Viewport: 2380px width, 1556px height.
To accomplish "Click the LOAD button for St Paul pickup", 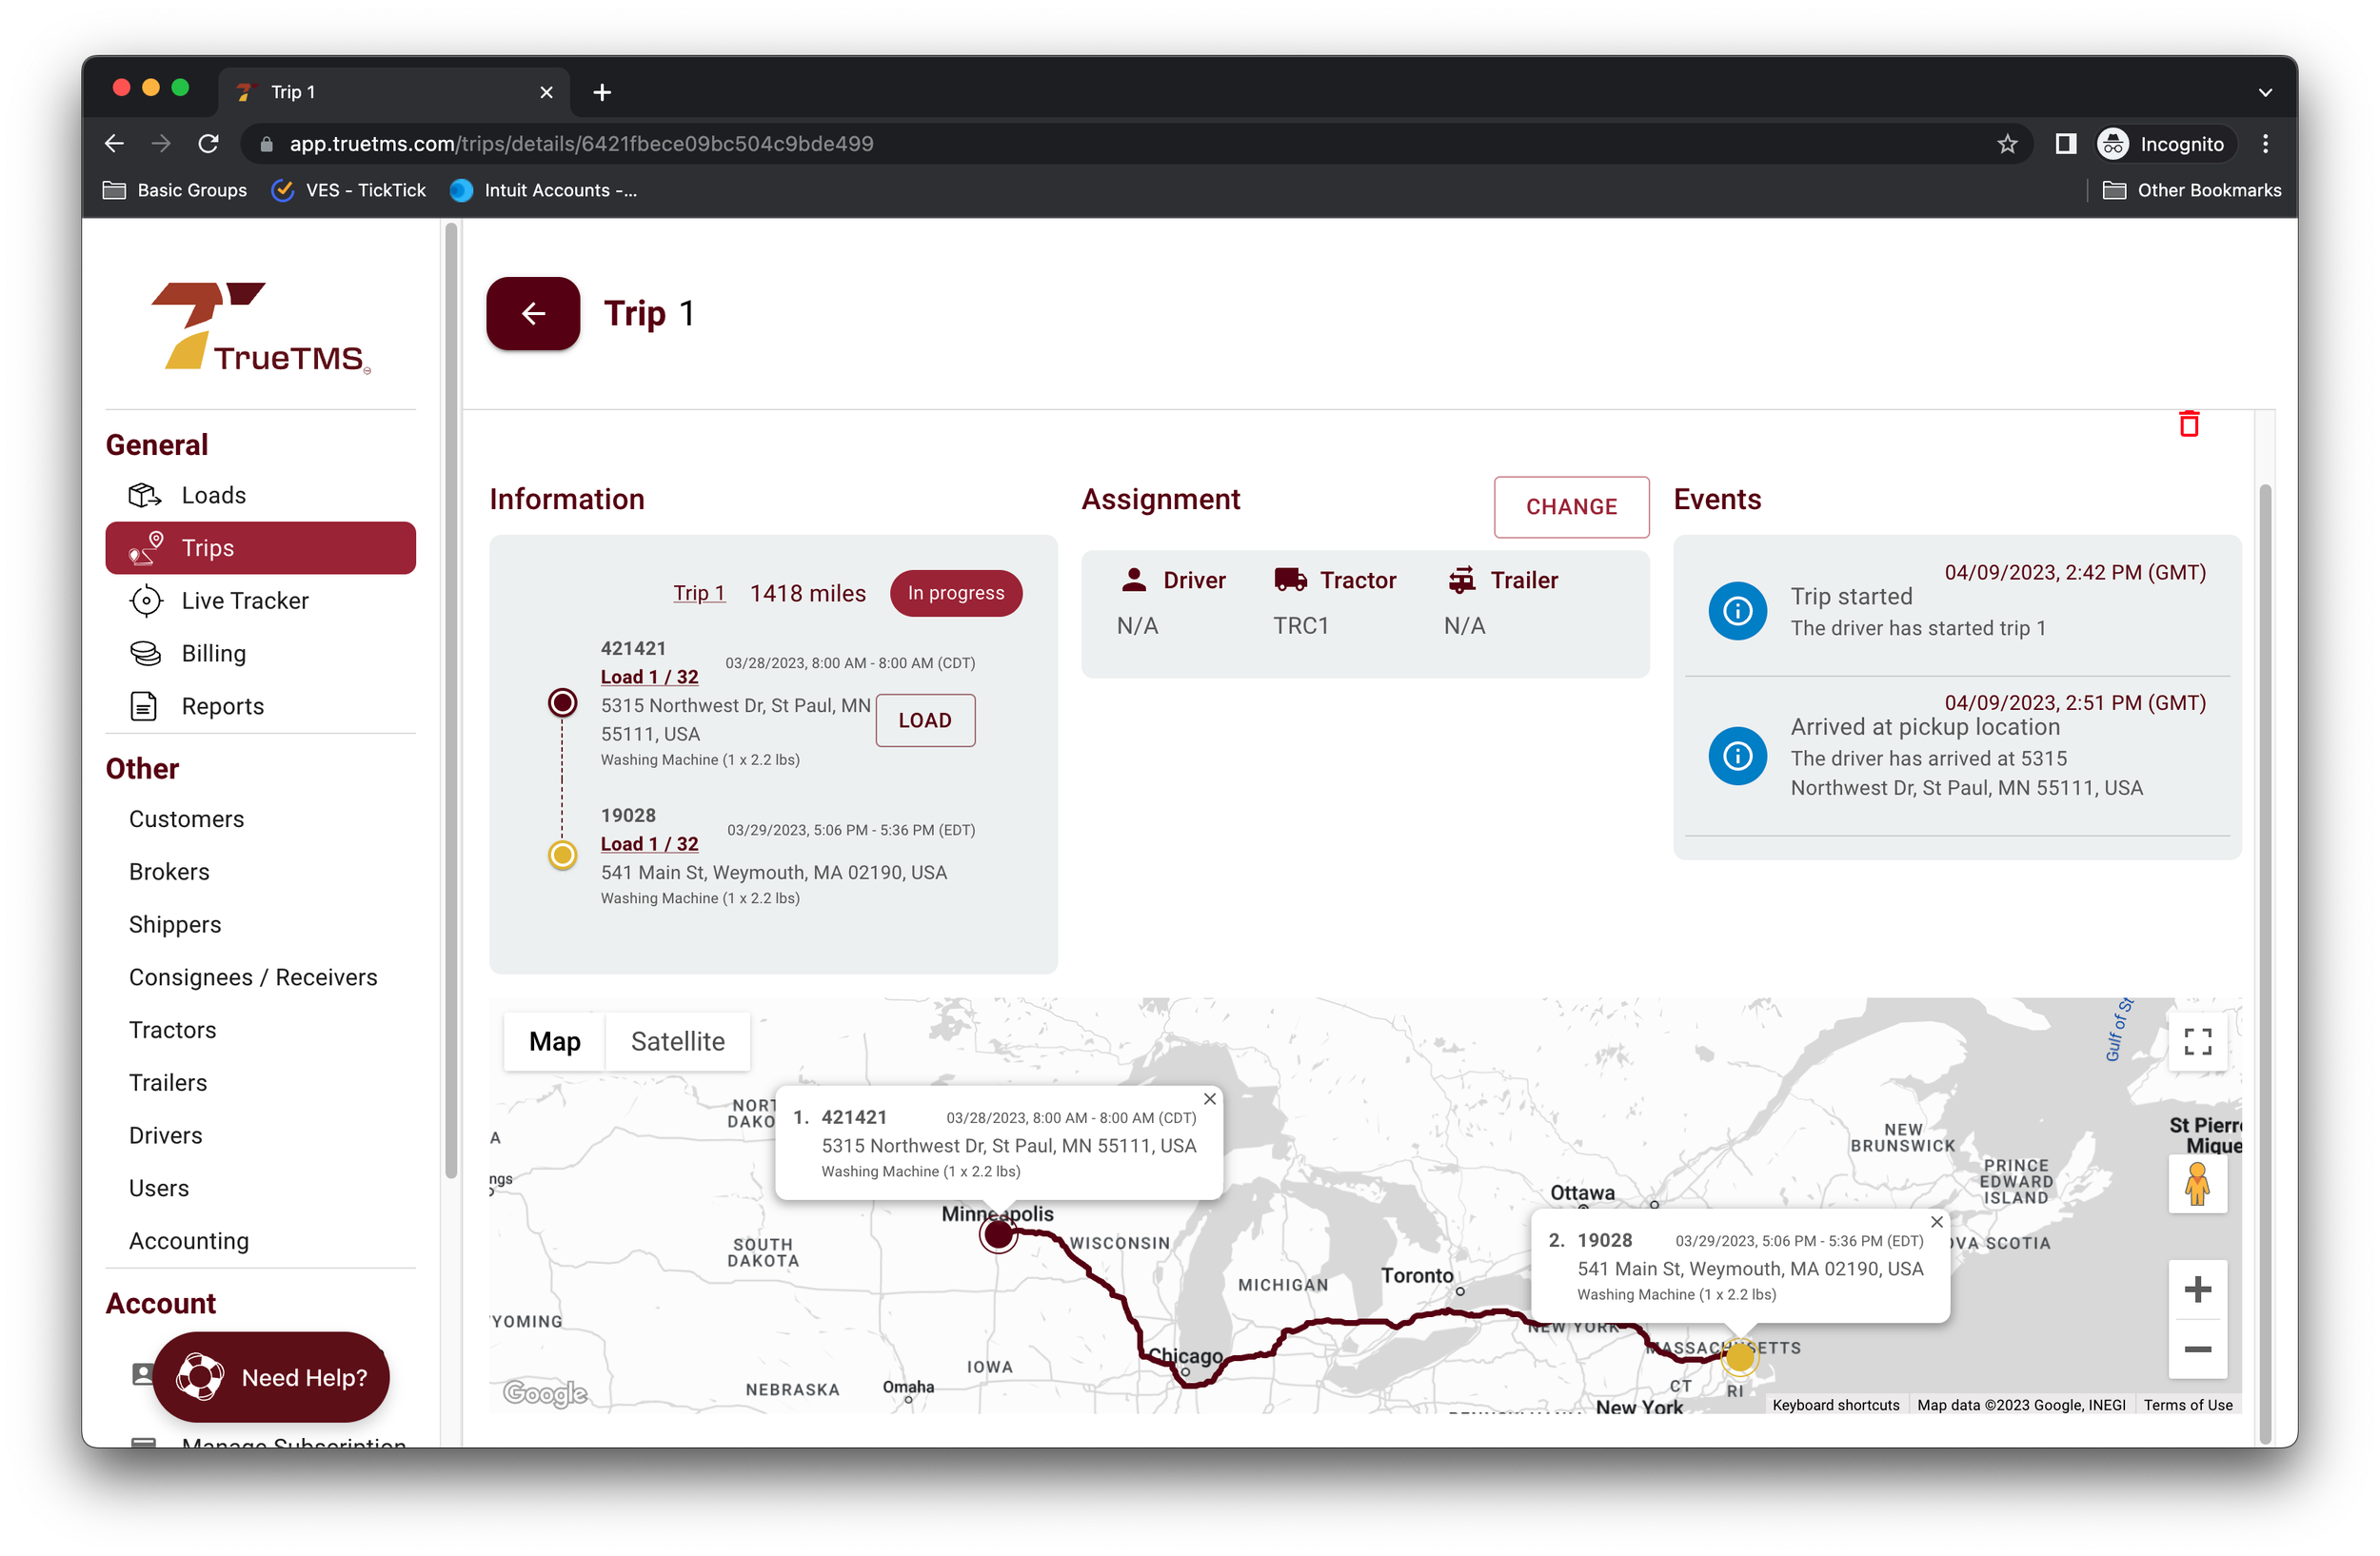I will pos(924,720).
